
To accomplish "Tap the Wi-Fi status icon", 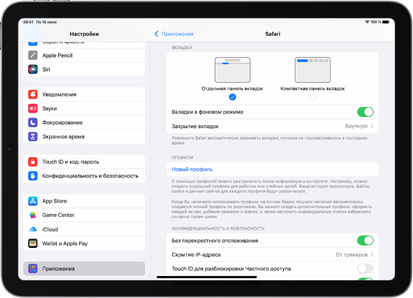I will click(x=367, y=22).
